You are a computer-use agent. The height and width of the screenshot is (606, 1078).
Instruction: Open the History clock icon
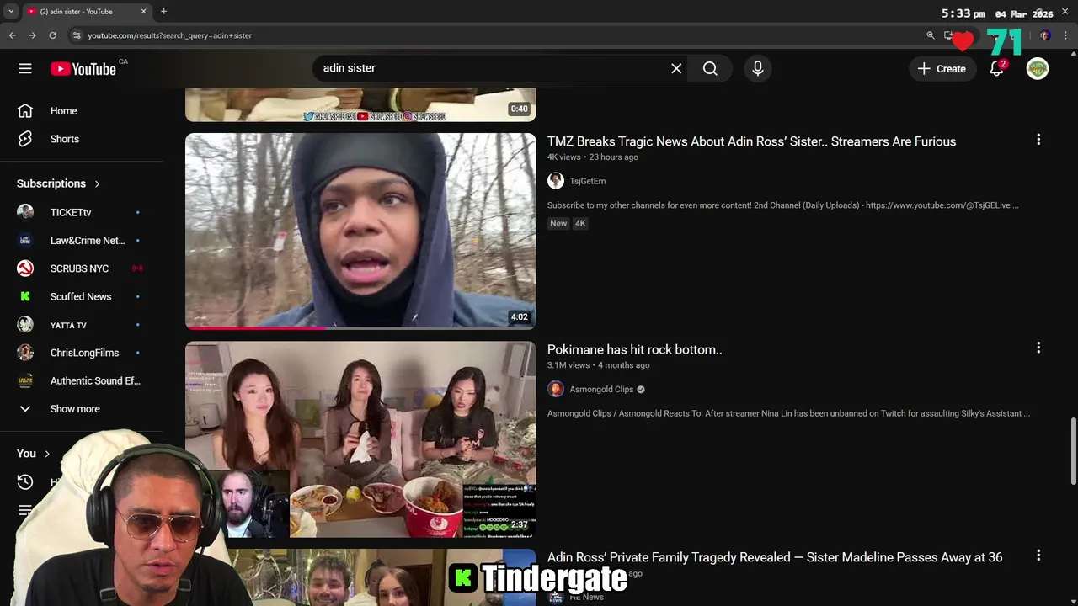(x=25, y=482)
